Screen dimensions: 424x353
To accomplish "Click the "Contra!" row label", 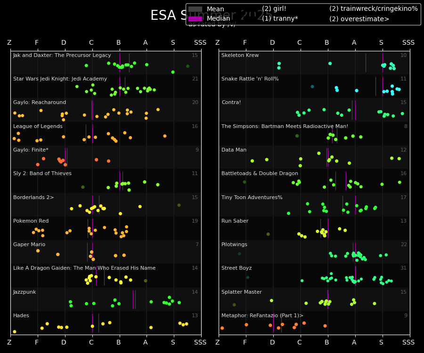I will click(x=231, y=102).
